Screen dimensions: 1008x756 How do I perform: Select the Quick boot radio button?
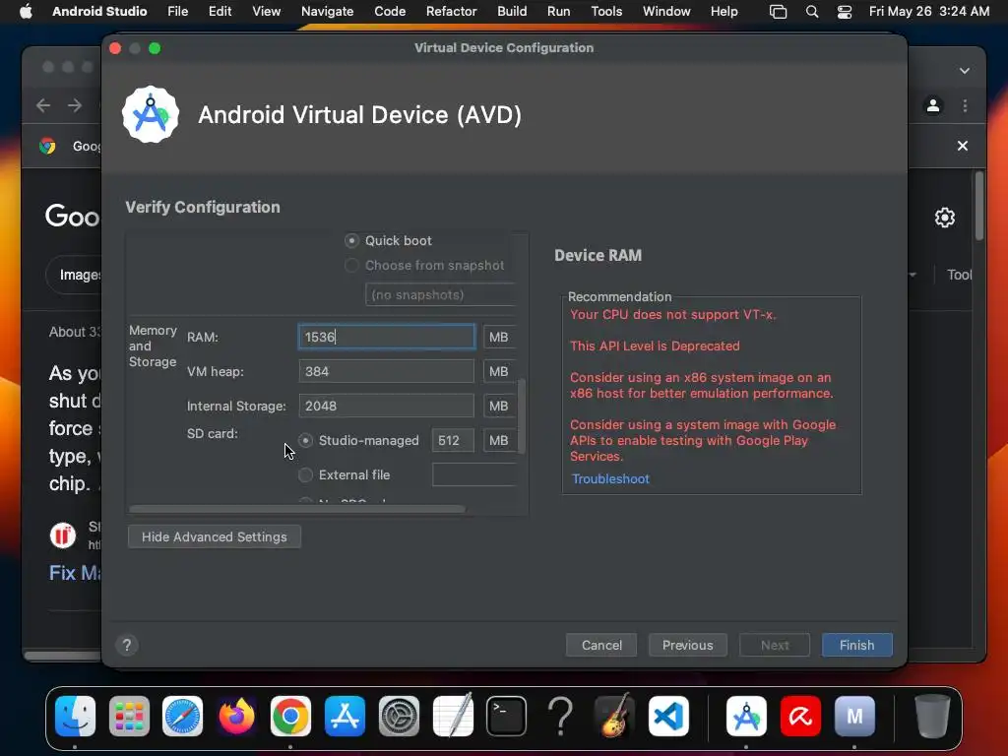351,240
